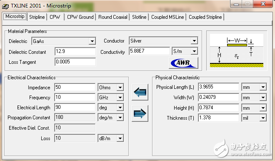The image size is (275, 161).
Task: Click the left arrow synthesize button
Action: (140, 92)
